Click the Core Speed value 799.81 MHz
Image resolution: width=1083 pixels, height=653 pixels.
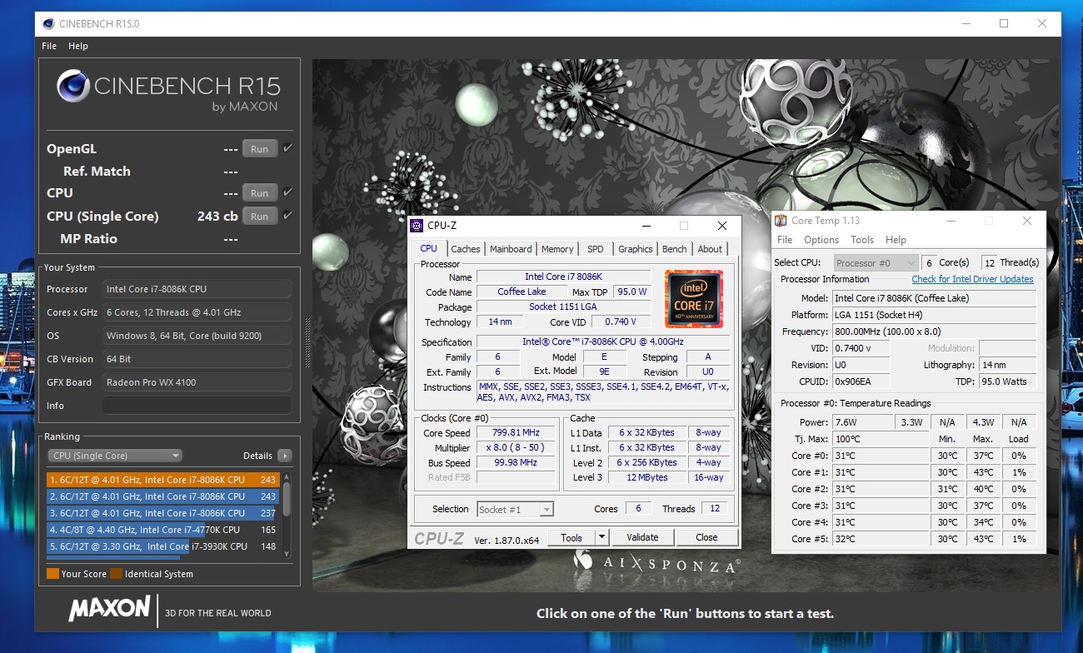point(516,433)
